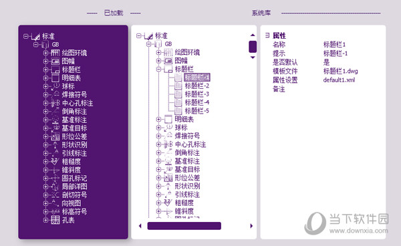Click 绘图环境 icon in system library tree

click(x=168, y=52)
